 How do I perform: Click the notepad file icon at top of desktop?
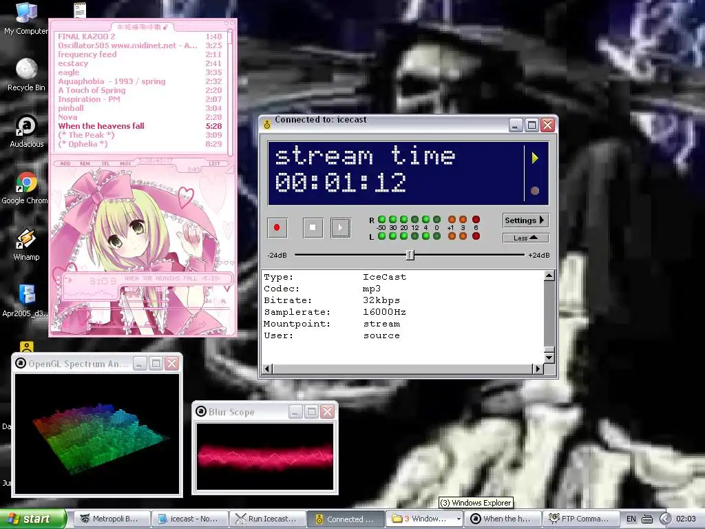(80, 10)
